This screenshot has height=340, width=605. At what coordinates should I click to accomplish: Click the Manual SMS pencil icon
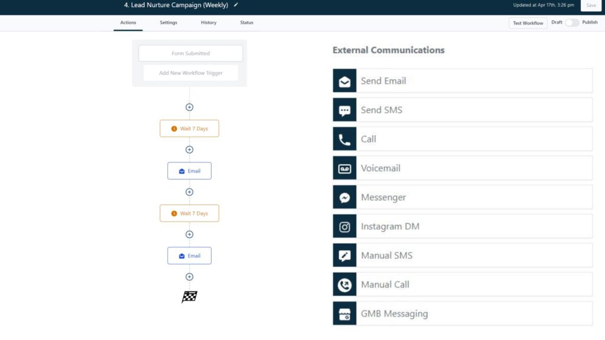(x=344, y=256)
